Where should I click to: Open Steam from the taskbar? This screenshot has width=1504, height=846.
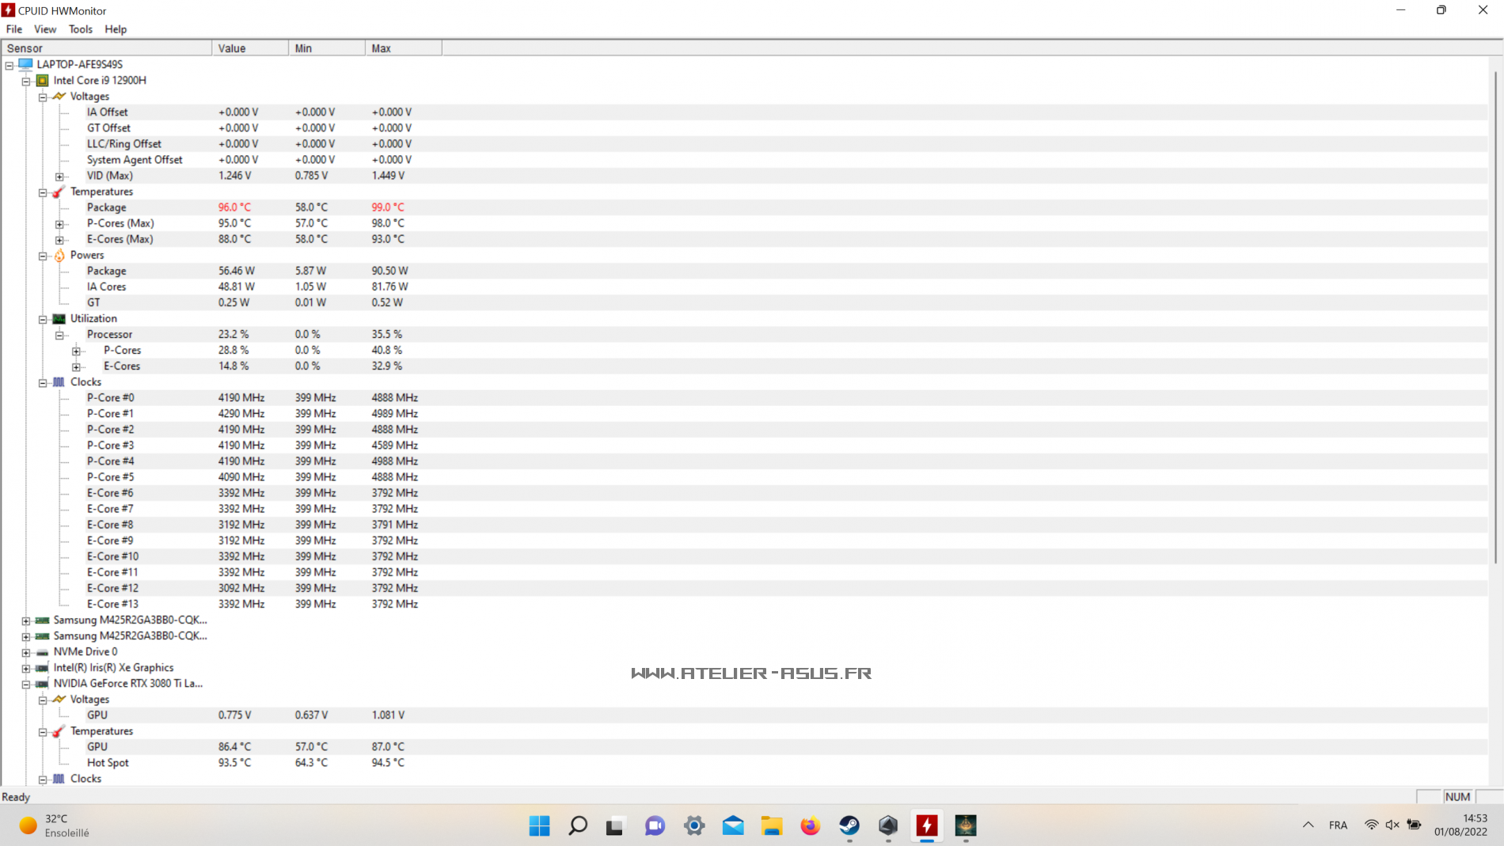849,825
